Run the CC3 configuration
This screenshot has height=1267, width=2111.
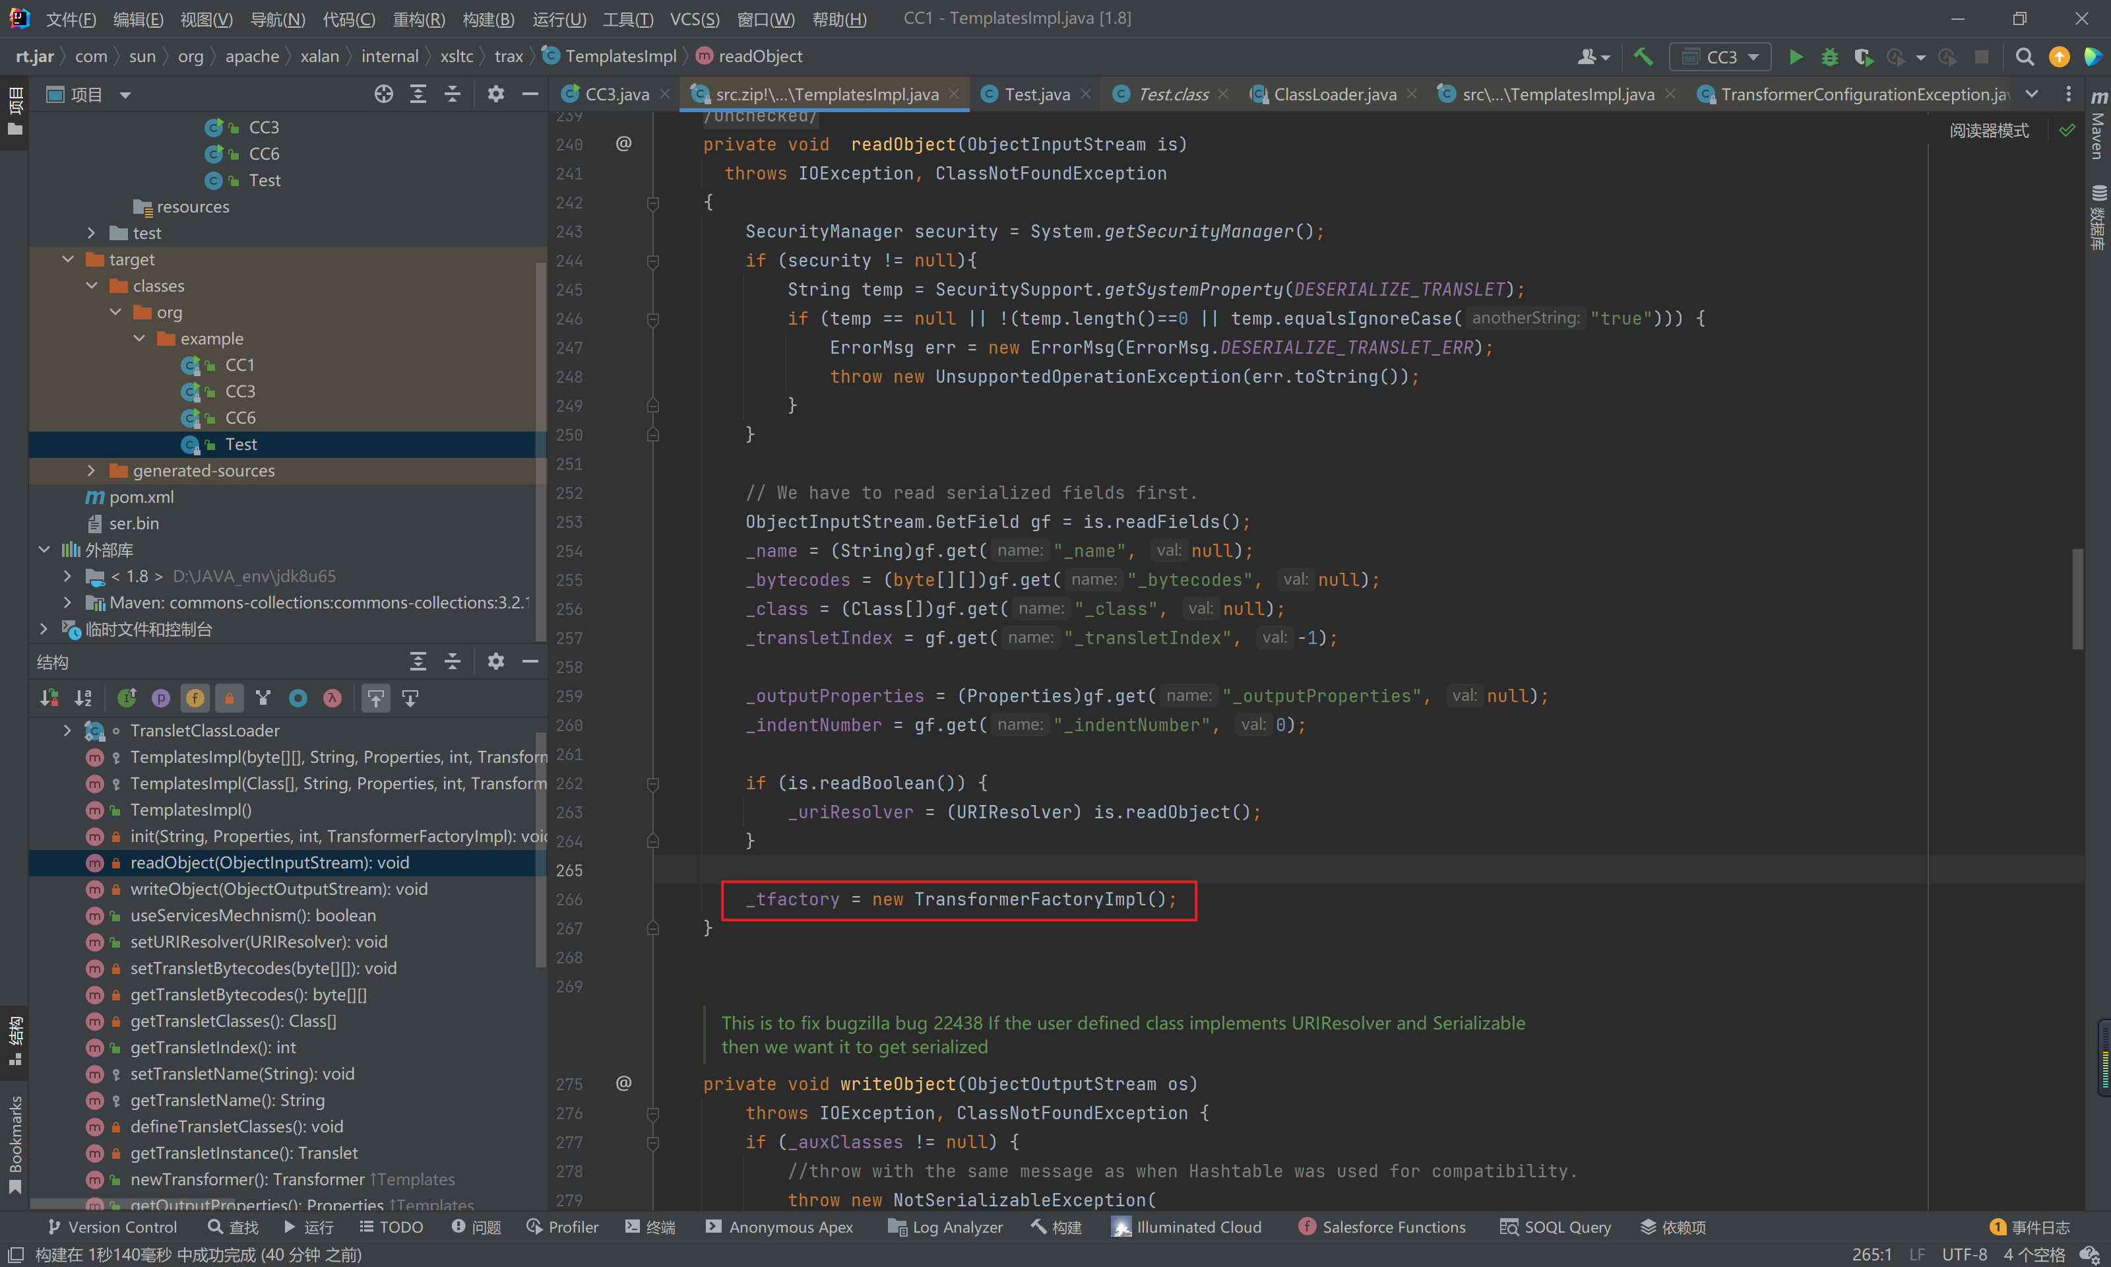1795,56
